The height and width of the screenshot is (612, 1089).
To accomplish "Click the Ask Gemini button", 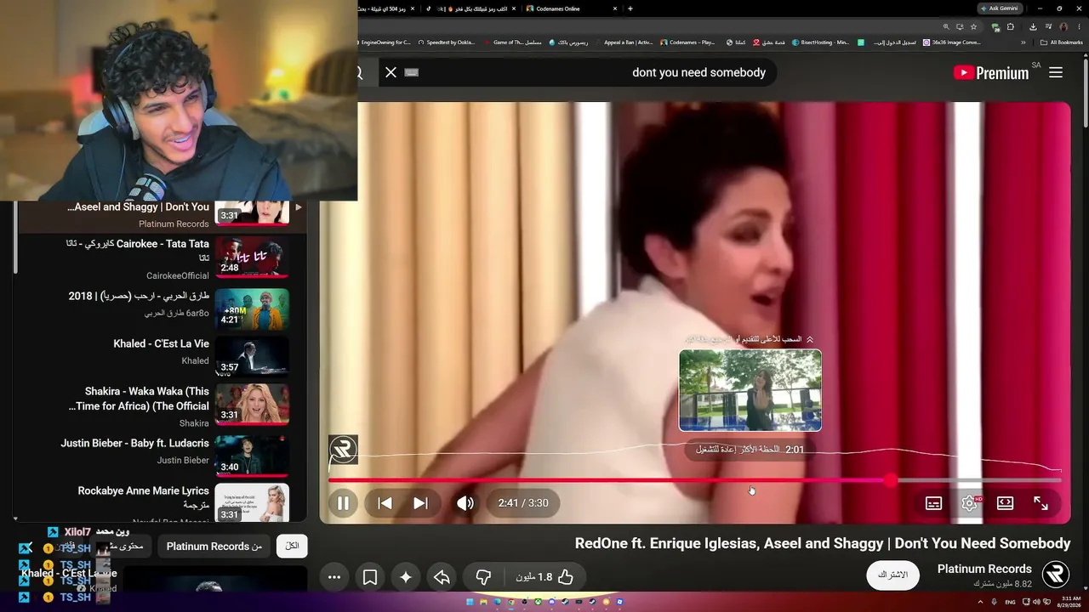I will click(x=1001, y=8).
